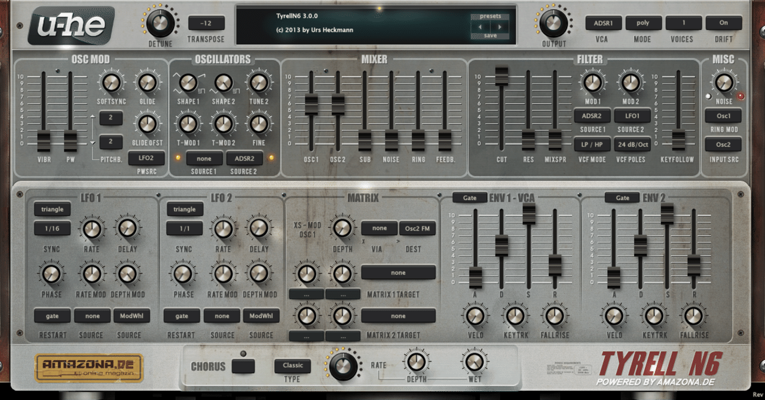Toggle the white noise color LED
The image size is (765, 400).
(709, 96)
